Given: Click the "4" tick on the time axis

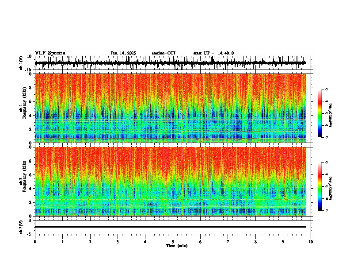Looking at the screenshot, I should (x=145, y=242).
